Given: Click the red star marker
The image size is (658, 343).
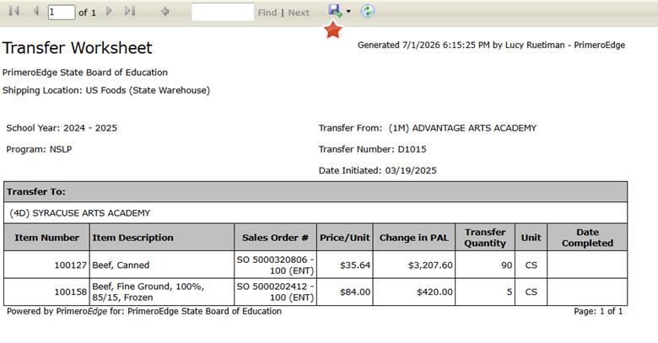Looking at the screenshot, I should point(333,29).
